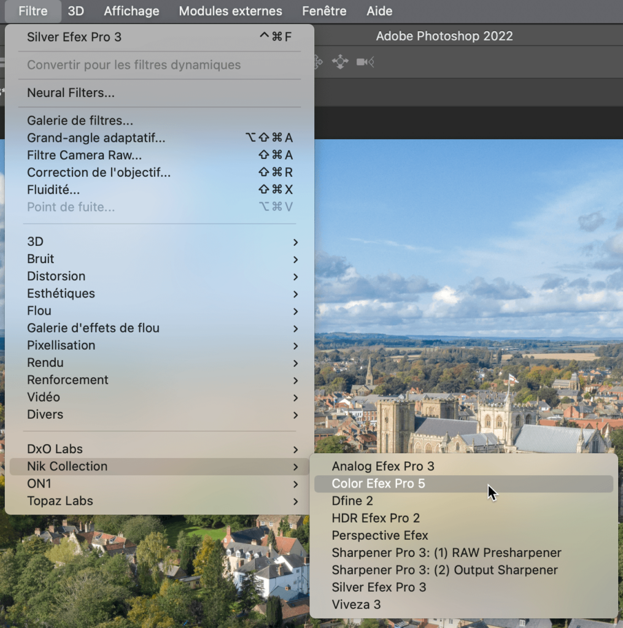
Task: Expand the ON1 submenu
Action: point(159,483)
